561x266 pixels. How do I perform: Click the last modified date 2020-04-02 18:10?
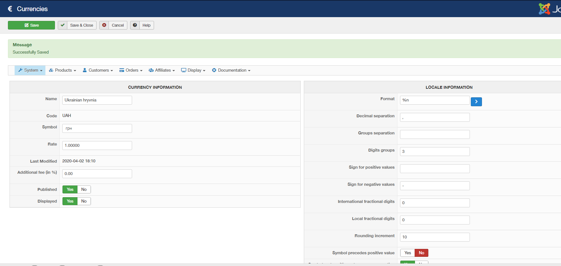click(x=79, y=161)
